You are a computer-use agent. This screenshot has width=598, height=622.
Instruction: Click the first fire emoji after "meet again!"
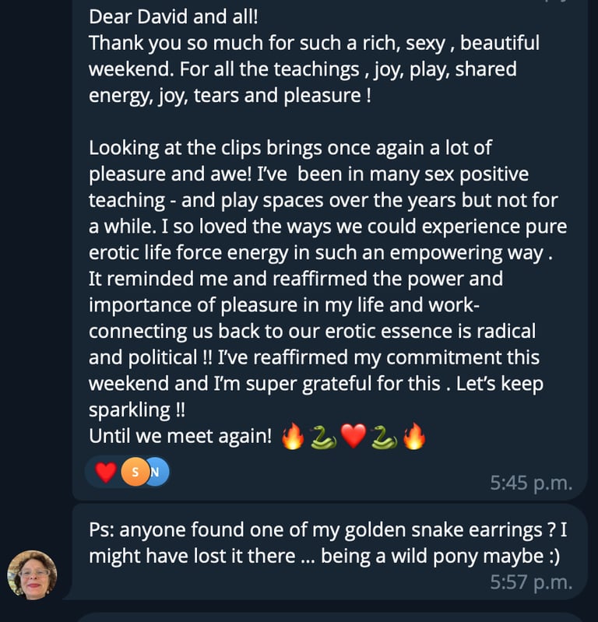coord(293,438)
